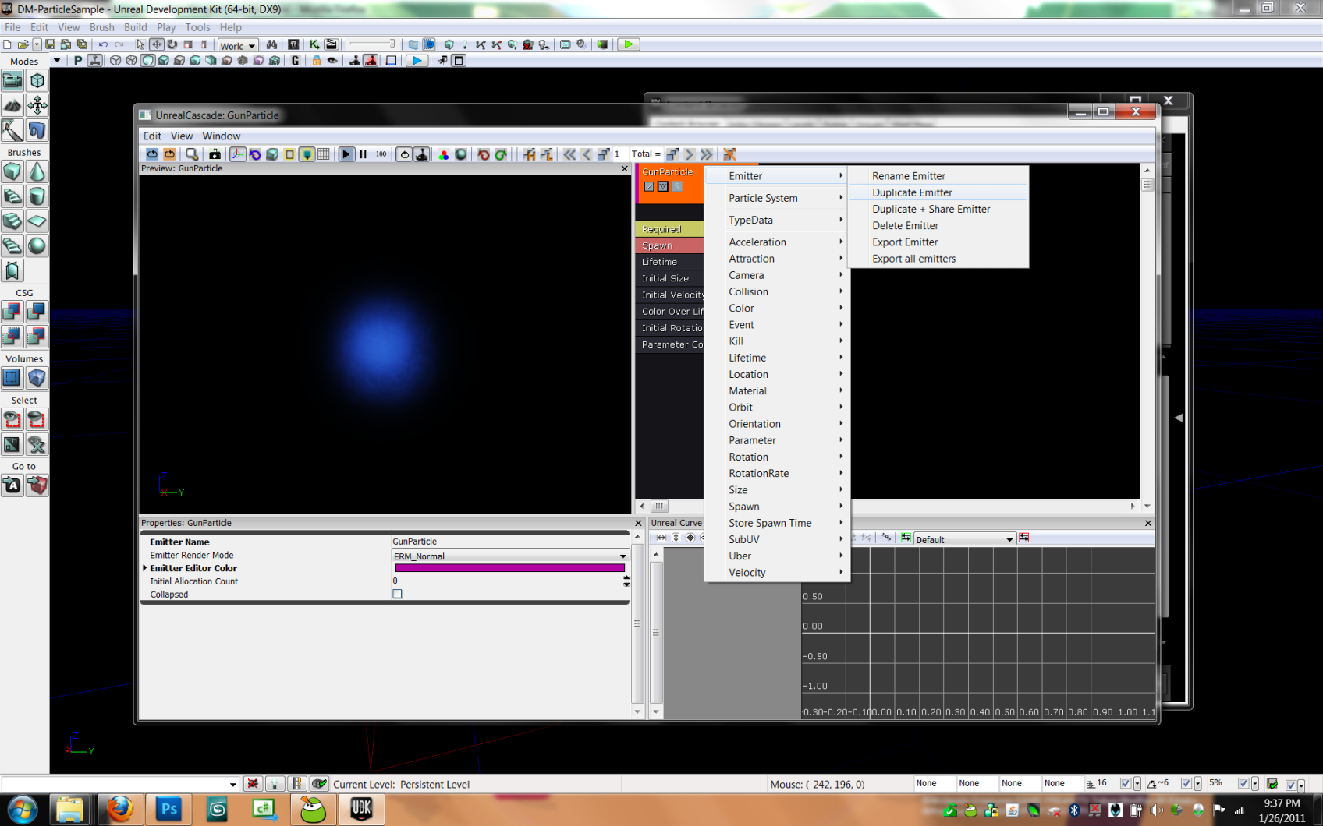
Task: Click the red undo icon in Cascade
Action: pyautogui.click(x=484, y=154)
